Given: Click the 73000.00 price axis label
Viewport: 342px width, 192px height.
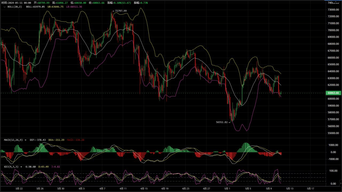Looking at the screenshot, I should click(333, 10).
